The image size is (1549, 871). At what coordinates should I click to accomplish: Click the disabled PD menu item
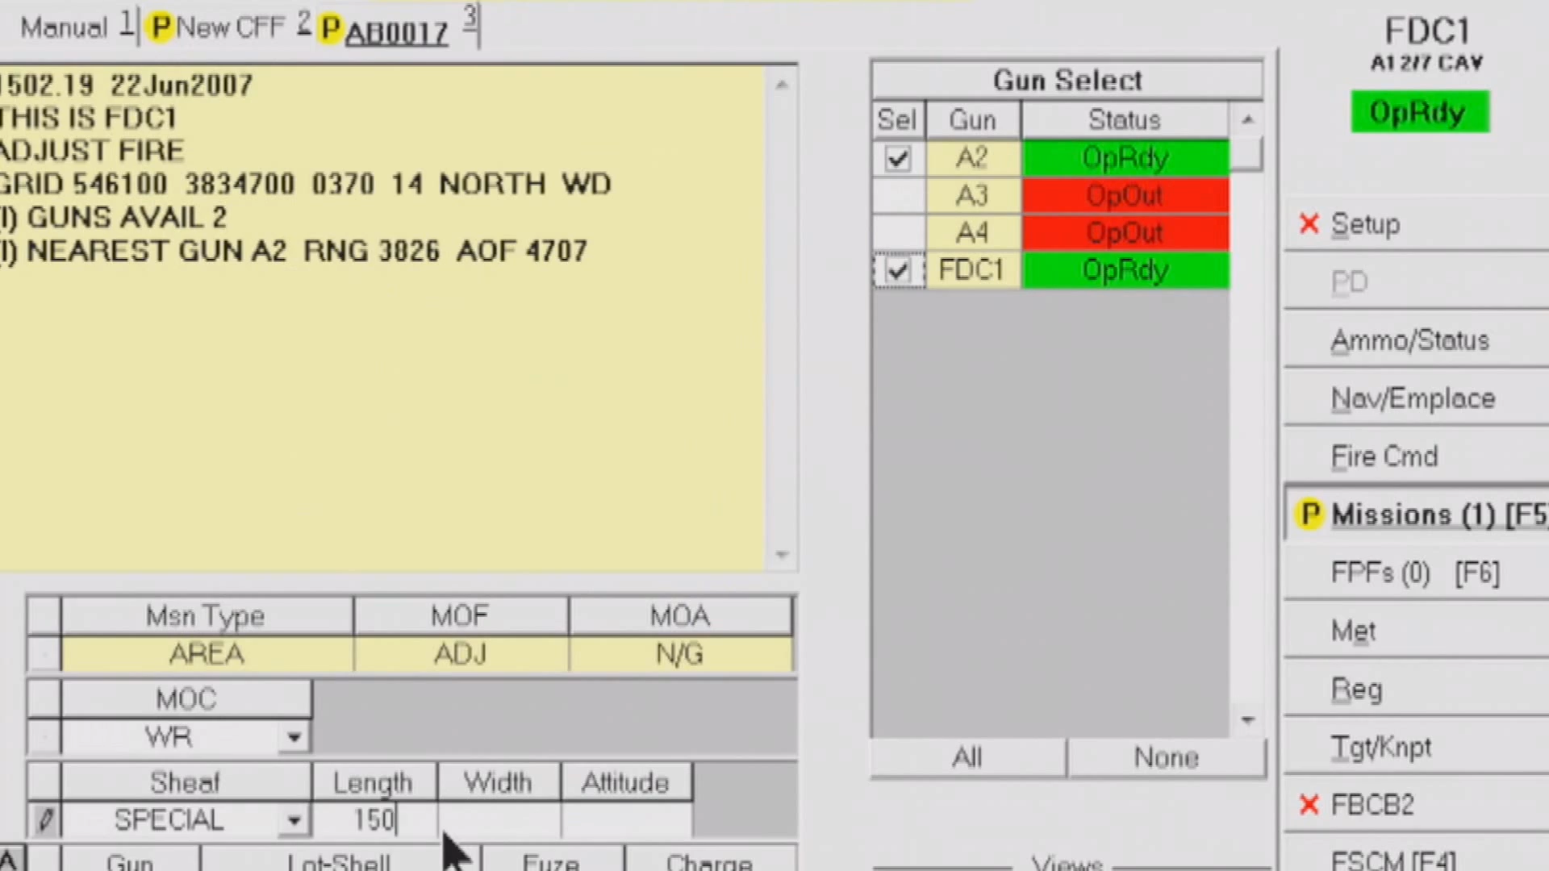(x=1417, y=282)
